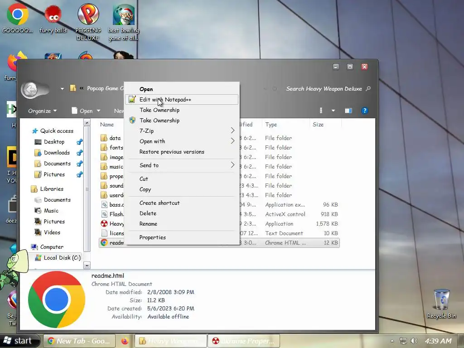Image resolution: width=464 pixels, height=348 pixels.
Task: Sort by the Type column header
Action: [x=271, y=125]
